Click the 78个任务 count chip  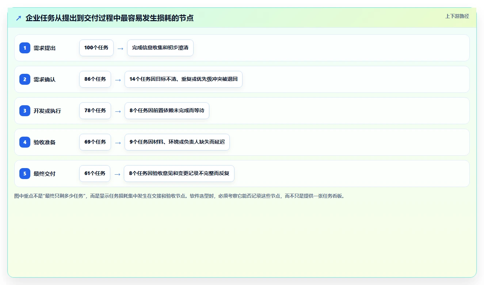pyautogui.click(x=95, y=111)
